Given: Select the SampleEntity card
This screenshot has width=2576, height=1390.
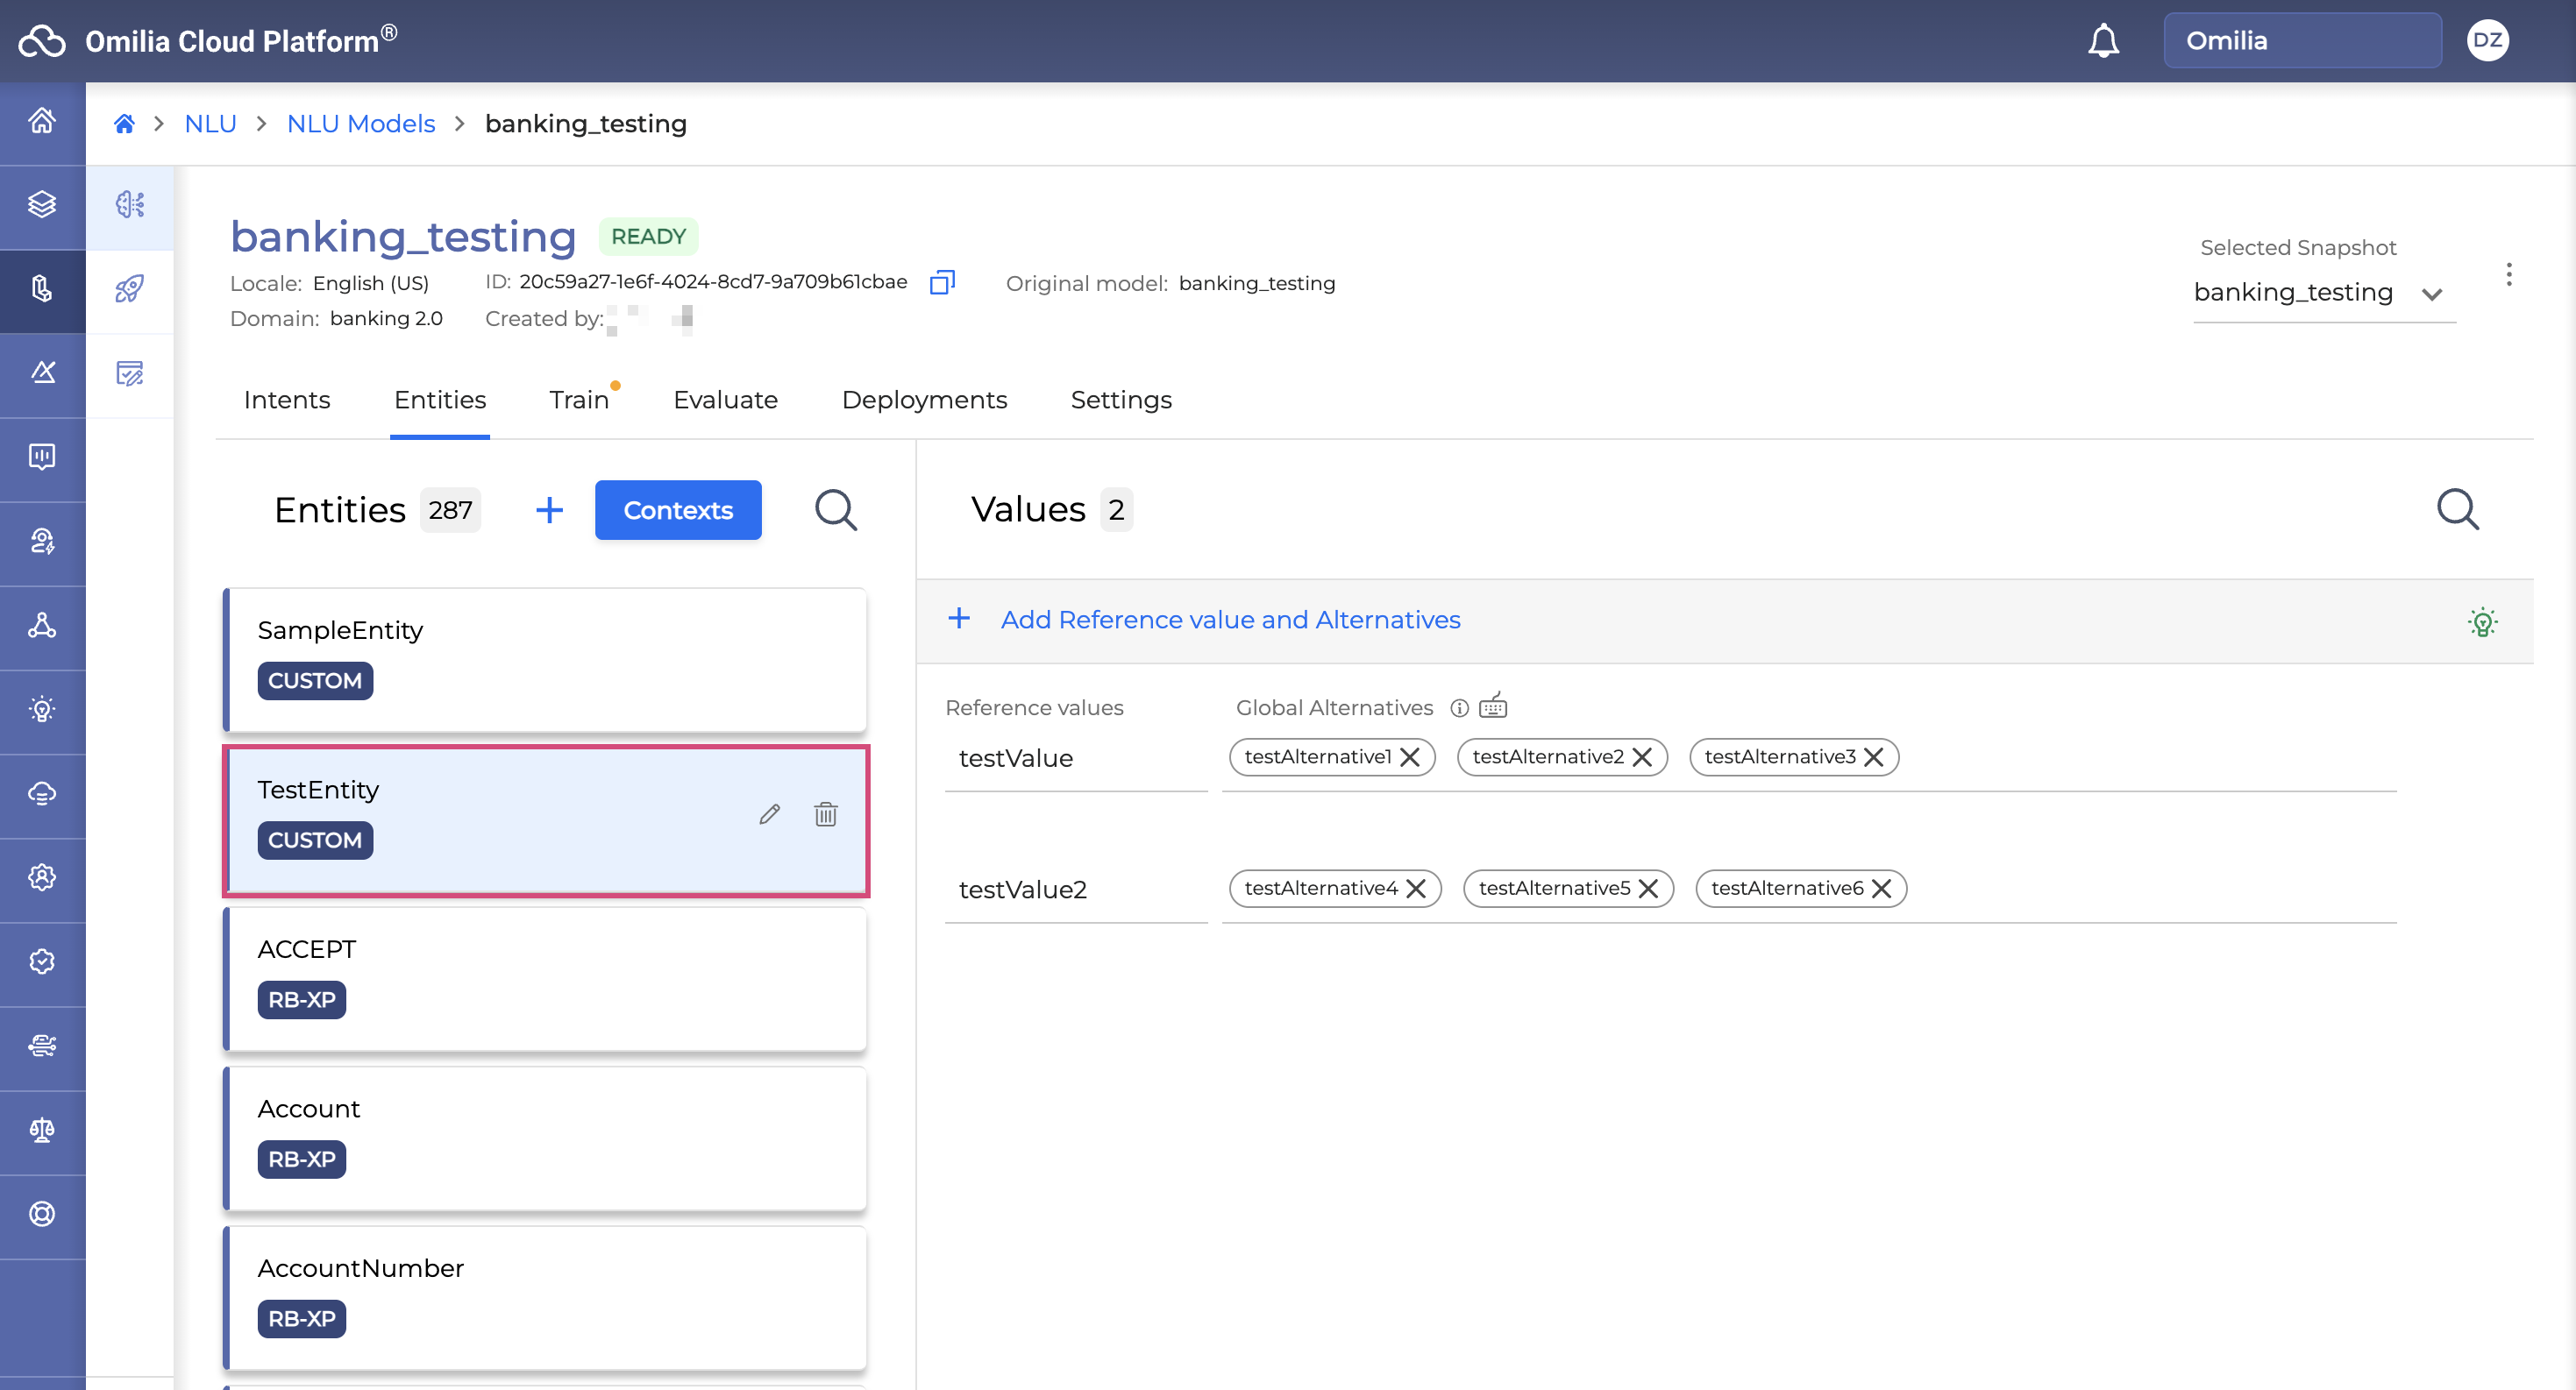Looking at the screenshot, I should pos(545,660).
